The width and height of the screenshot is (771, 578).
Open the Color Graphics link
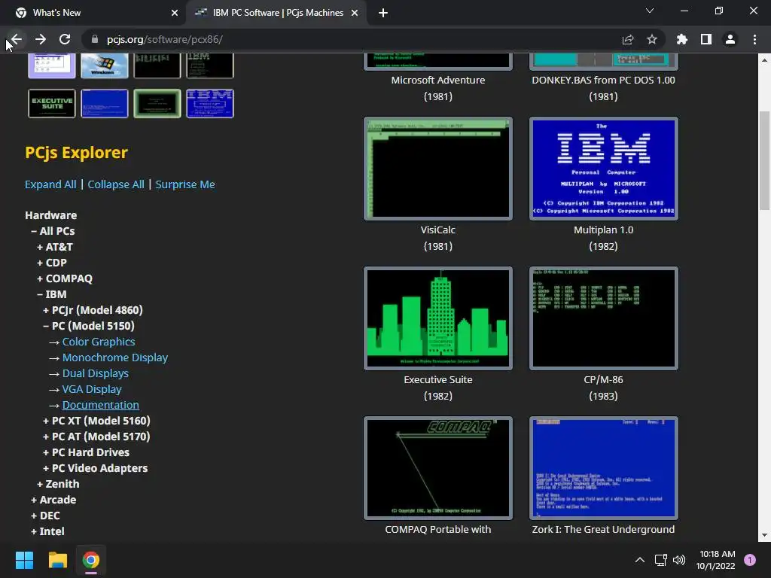click(99, 342)
